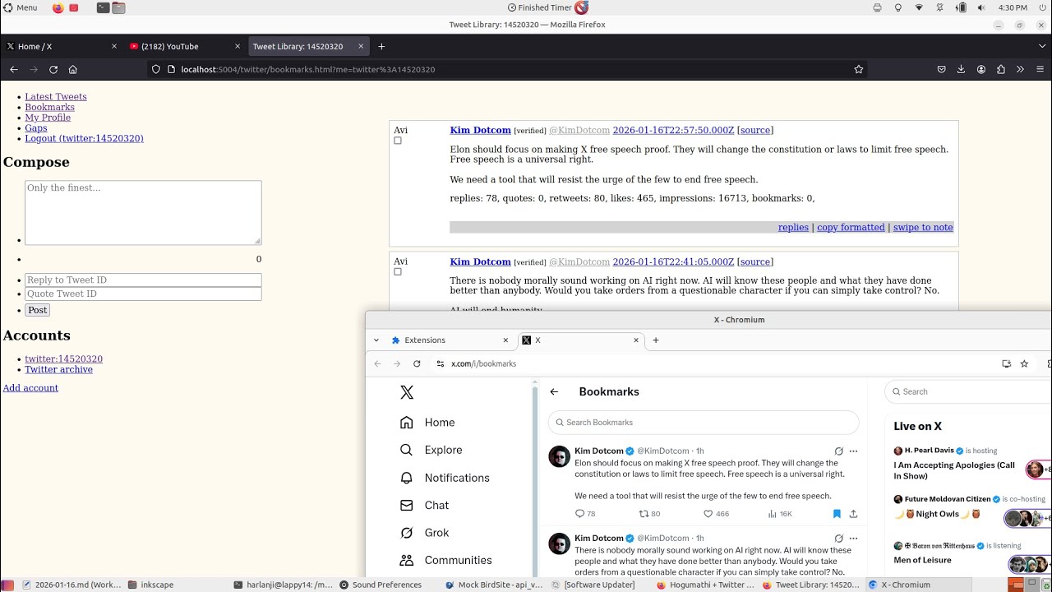Open Latest Tweets link

coord(56,97)
